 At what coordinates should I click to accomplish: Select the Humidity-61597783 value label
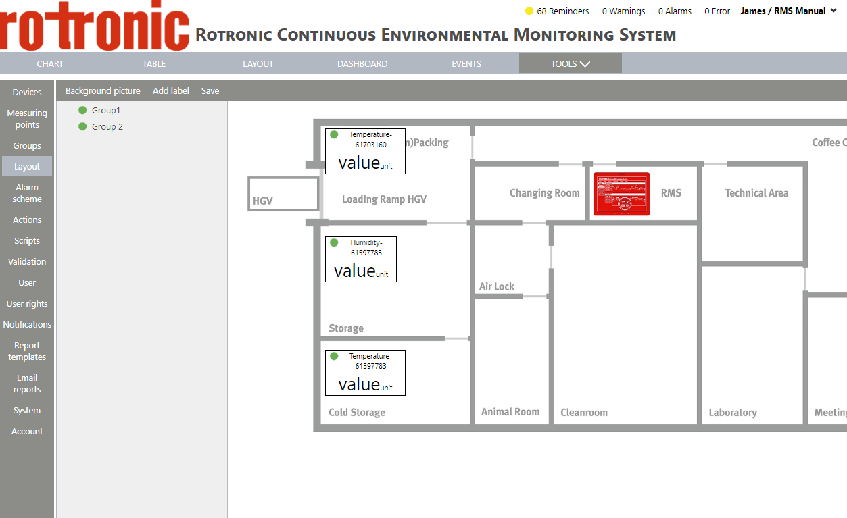361,259
